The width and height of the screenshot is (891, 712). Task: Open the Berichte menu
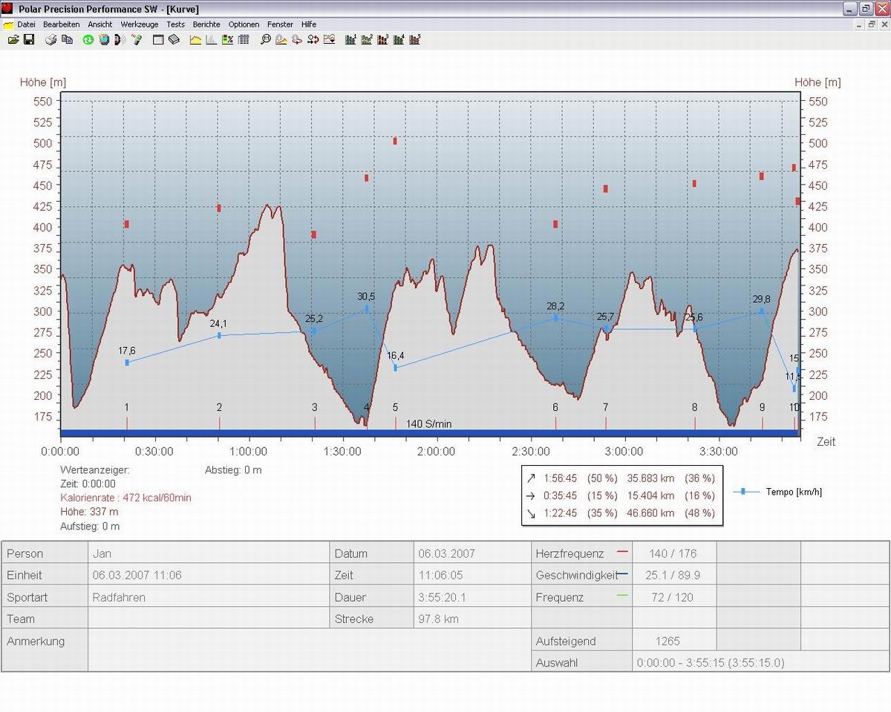pyautogui.click(x=206, y=24)
